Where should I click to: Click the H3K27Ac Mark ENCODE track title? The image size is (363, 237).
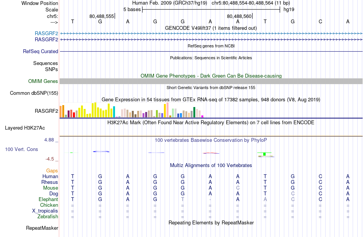point(211,122)
